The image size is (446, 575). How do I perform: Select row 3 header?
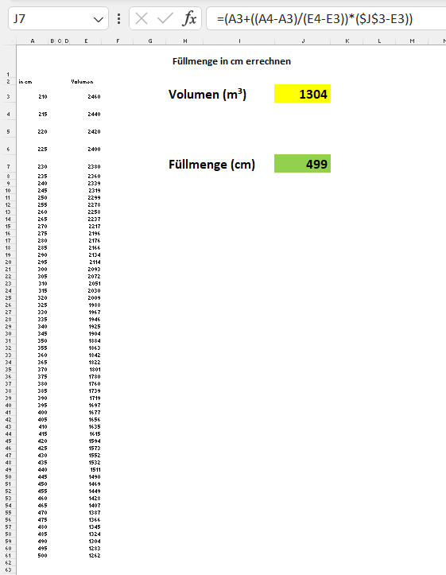click(x=8, y=96)
